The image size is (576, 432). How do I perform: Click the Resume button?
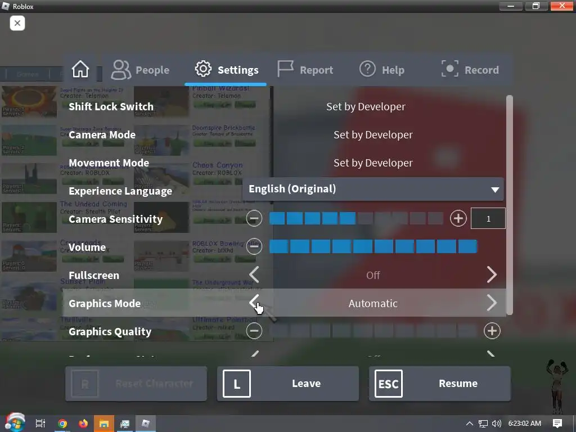pos(440,384)
